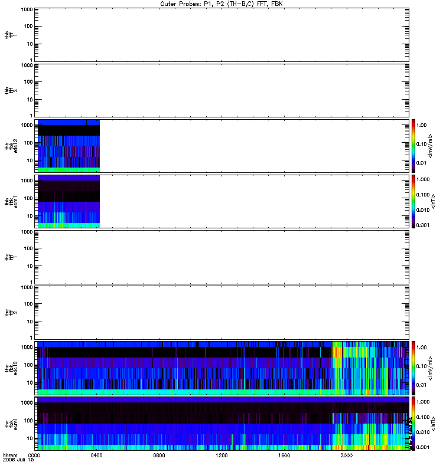Click the '100' y-tick of thc fbk edc12 panel
The image size is (443, 472).
click(x=28, y=365)
